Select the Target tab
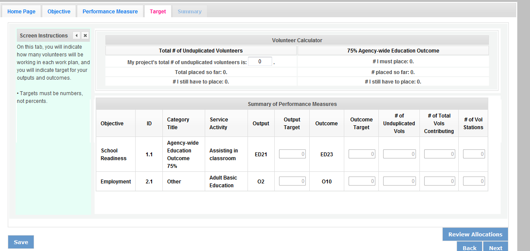This screenshot has height=251, width=530. pyautogui.click(x=158, y=12)
